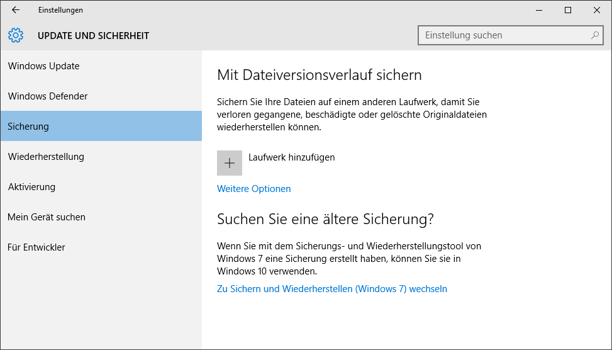Maximize the Einstellungen window

coord(568,10)
